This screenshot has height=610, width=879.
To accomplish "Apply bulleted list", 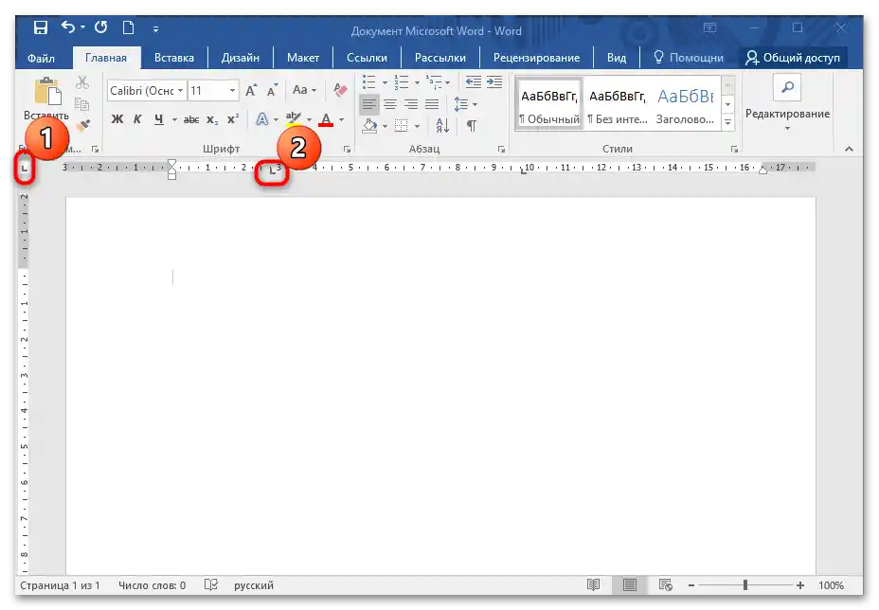I will 368,82.
